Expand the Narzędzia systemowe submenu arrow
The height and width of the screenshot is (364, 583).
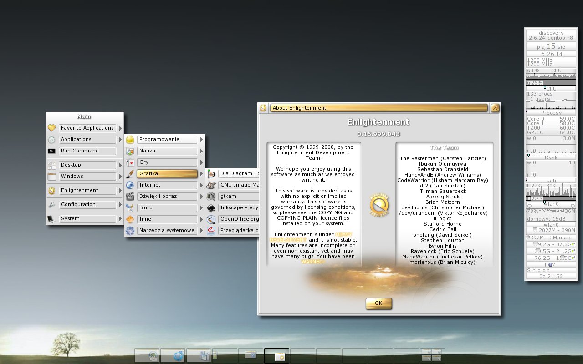click(201, 231)
